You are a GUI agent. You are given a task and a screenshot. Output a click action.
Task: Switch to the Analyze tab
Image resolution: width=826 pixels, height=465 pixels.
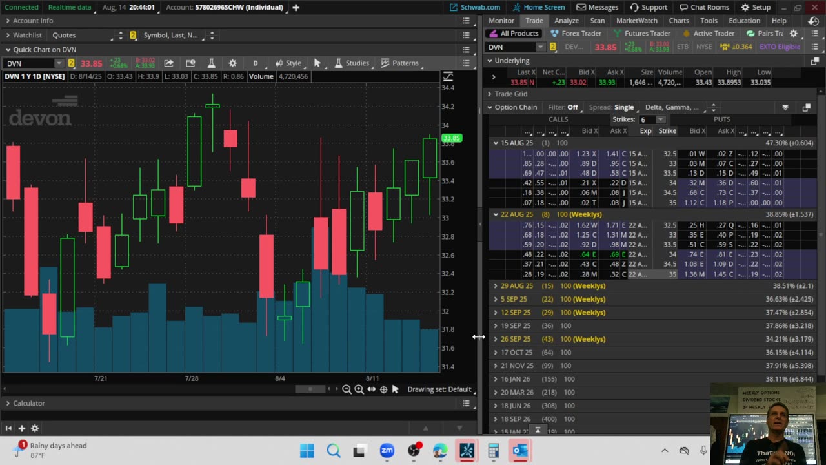(x=567, y=21)
